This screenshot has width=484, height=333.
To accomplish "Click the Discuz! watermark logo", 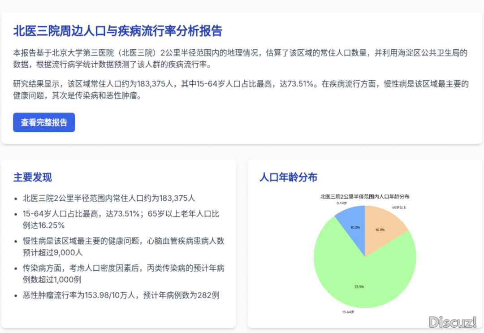I will [x=452, y=321].
